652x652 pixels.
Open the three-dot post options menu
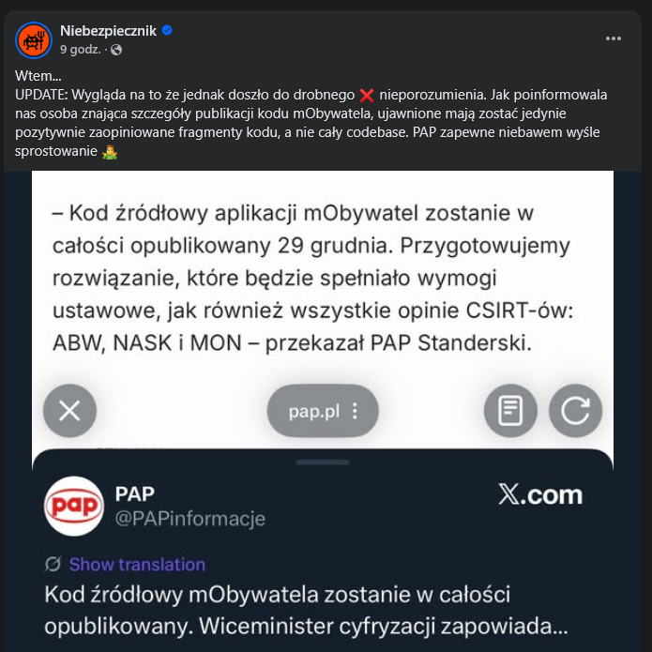coord(614,38)
